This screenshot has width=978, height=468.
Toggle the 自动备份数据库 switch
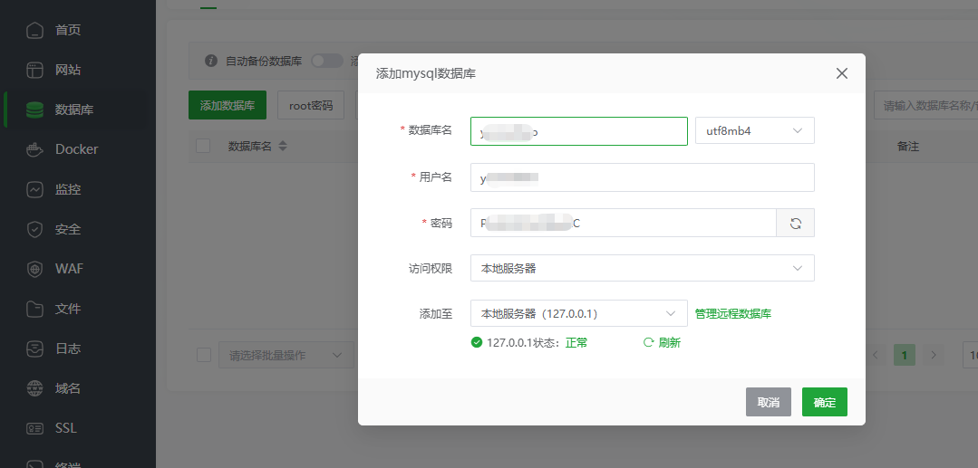coord(327,61)
